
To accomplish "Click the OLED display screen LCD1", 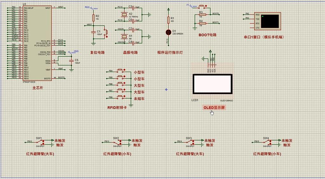I will 212,84.
